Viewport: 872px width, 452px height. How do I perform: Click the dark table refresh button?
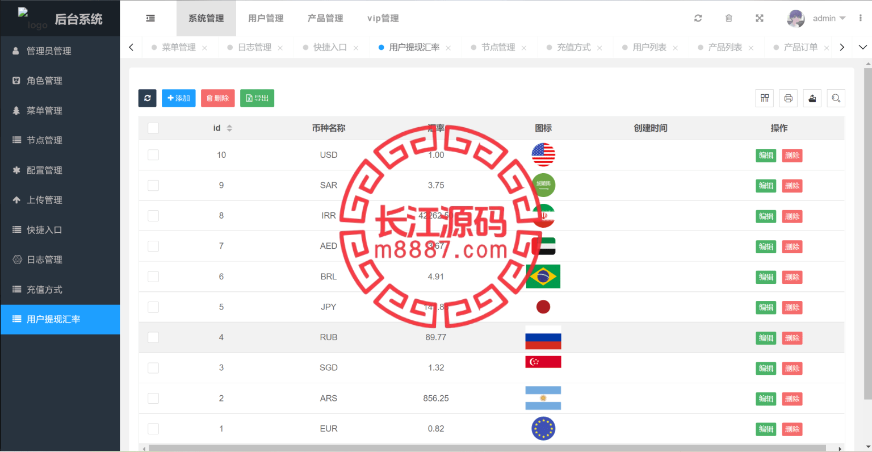click(147, 98)
